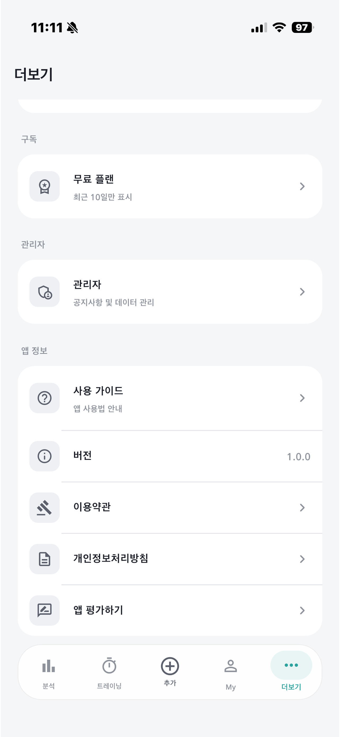This screenshot has width=340, height=737.
Task: Tap the 무료 플랜 badge icon
Action: (44, 186)
